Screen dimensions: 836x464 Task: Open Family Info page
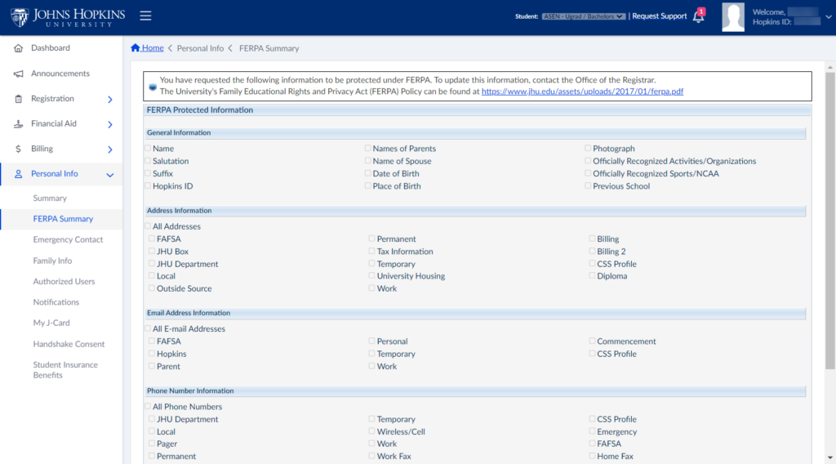[x=52, y=261]
